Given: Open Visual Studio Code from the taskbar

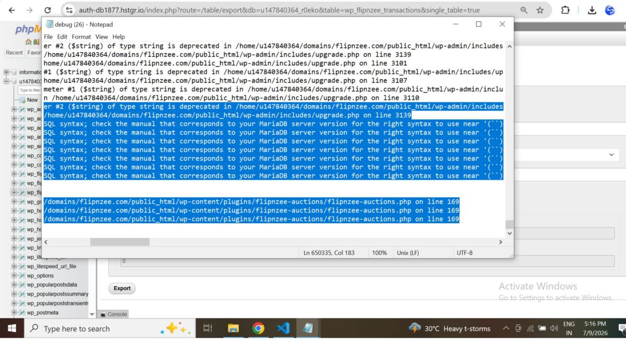Looking at the screenshot, I should (x=283, y=329).
